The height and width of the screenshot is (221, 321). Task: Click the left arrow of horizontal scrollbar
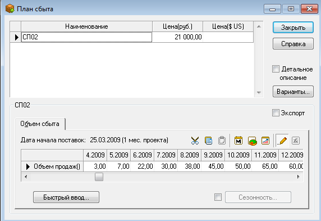click(26, 177)
